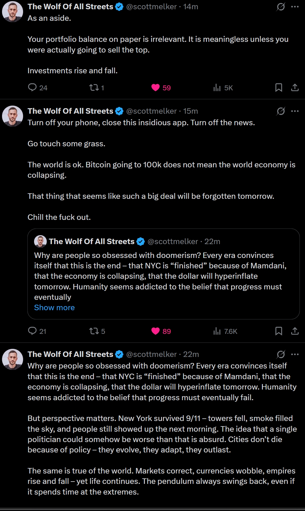
Task: Bookmark the "Chill the fuck out" post
Action: (x=278, y=331)
